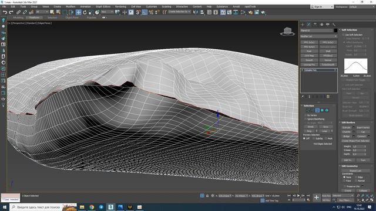Open the Modifiers menu

70,6
